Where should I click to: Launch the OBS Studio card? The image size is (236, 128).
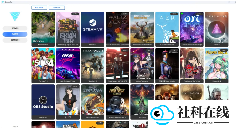[43, 102]
